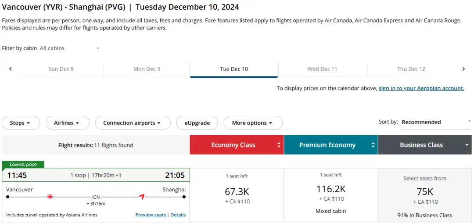Click the Asiana Airlines red logo icon
474x223 pixels.
[142, 197]
